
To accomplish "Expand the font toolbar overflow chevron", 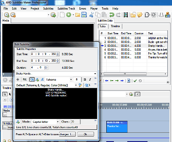I will click(x=95, y=78).
